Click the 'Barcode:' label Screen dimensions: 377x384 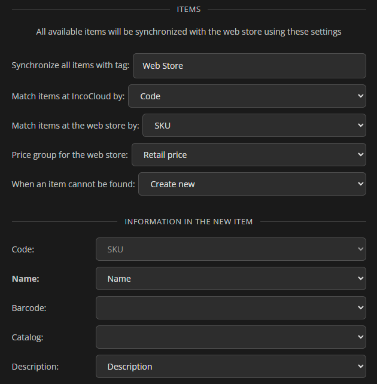click(x=29, y=308)
